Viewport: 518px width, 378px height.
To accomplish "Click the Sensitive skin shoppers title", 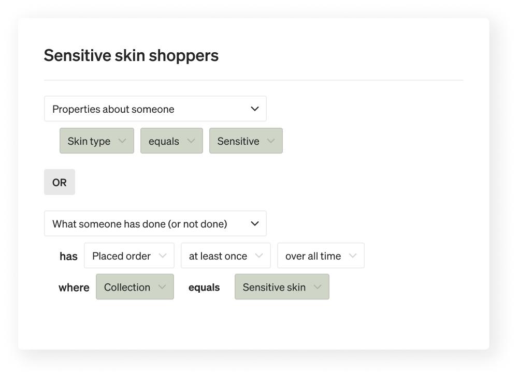I will coord(131,55).
